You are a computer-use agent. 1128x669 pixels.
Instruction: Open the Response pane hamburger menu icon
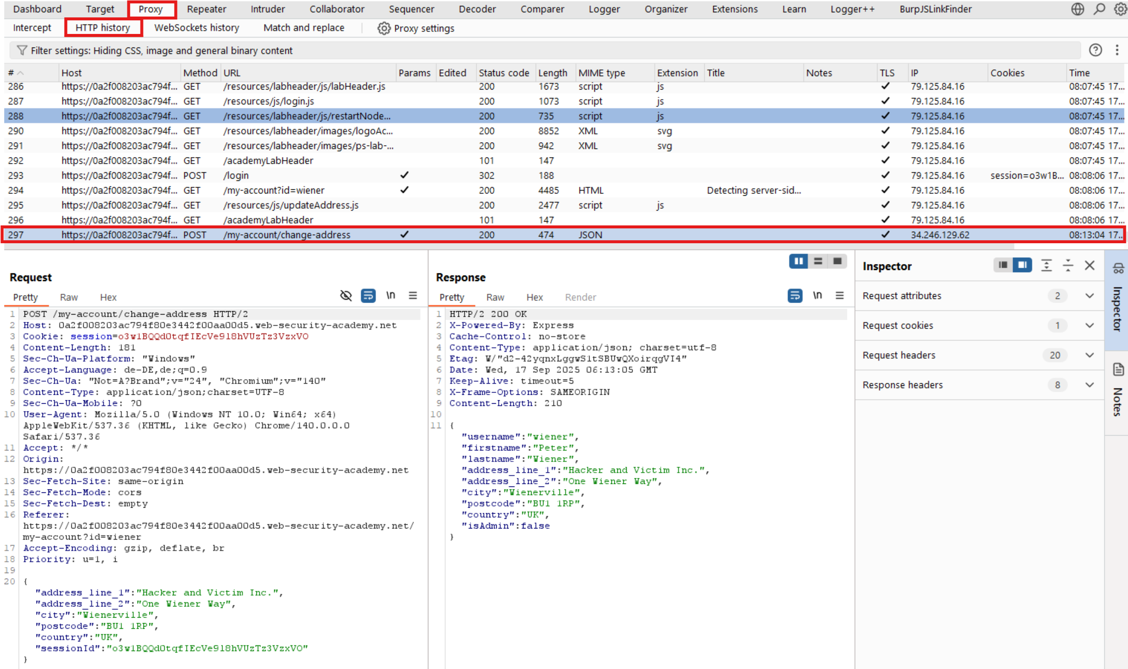click(839, 296)
